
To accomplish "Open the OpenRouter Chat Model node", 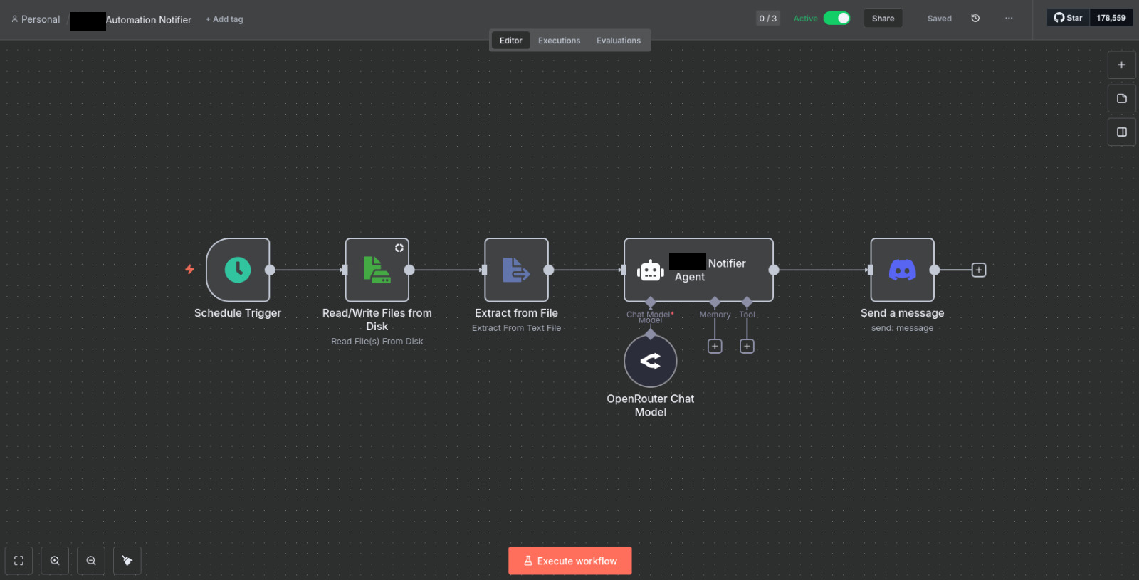I will coord(650,361).
